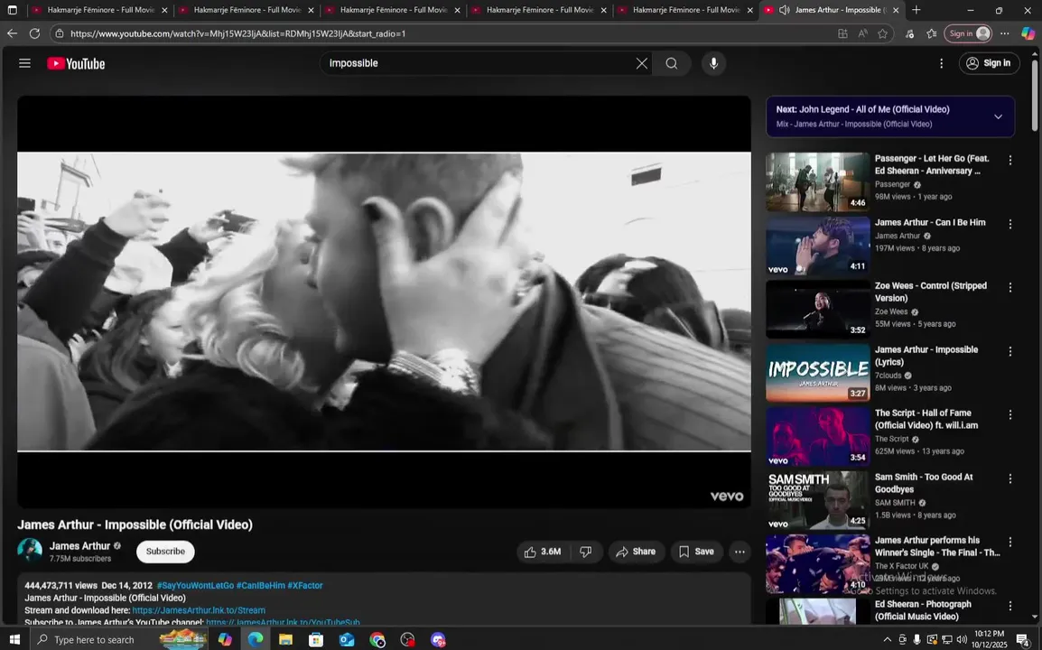Open options for Impossible (Lyrics) video
This screenshot has width=1042, height=650.
tap(1010, 351)
